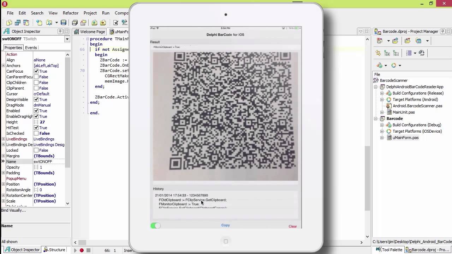Click the Expand All tree icon in Project Manager
452x254 pixels.
387,53
